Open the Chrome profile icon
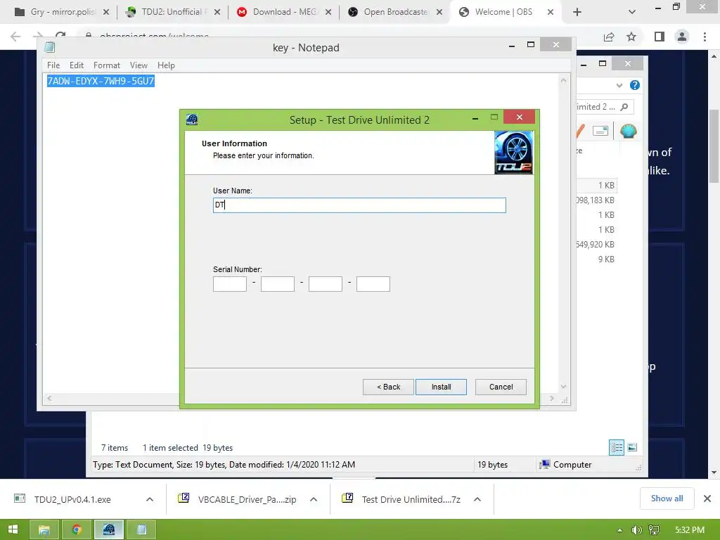 (682, 37)
